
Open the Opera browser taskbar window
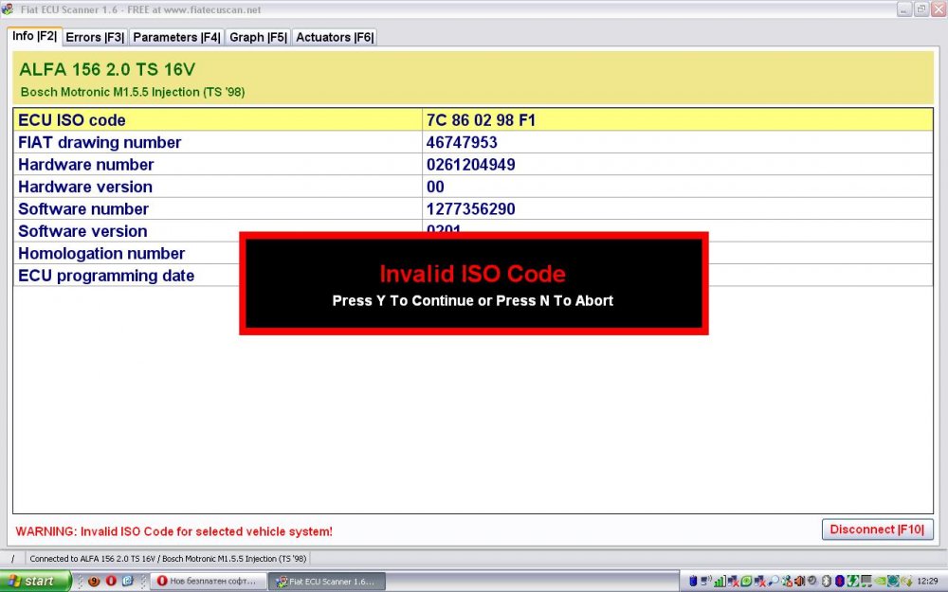pos(208,581)
